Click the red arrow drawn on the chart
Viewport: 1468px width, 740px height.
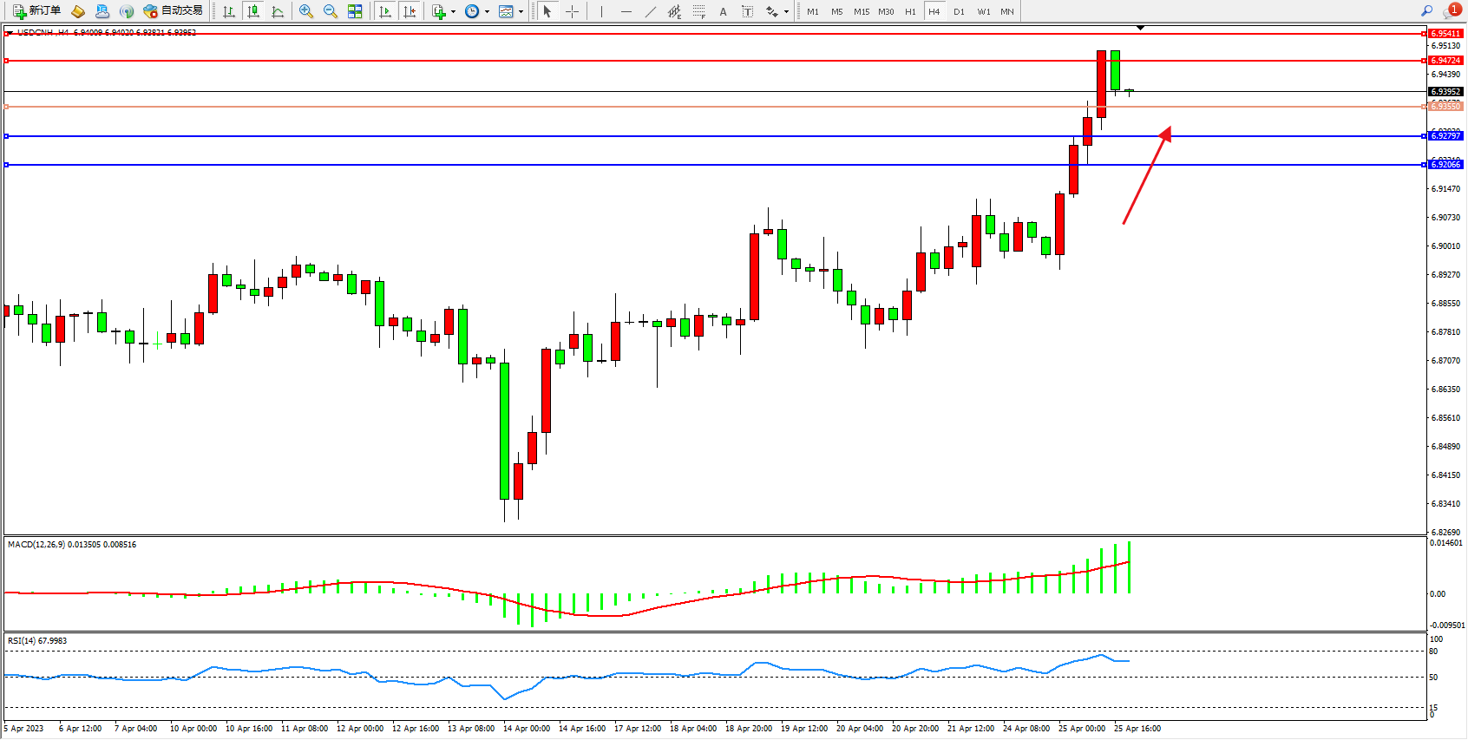1145,178
